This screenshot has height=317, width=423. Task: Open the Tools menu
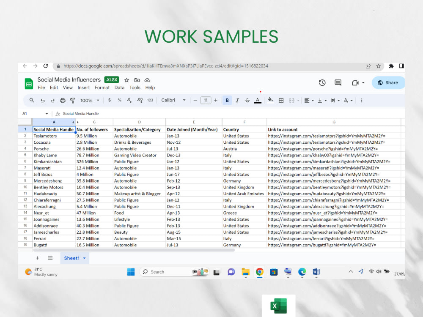coord(135,87)
